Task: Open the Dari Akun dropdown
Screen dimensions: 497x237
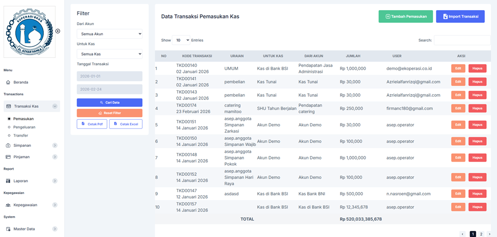Action: (110, 34)
